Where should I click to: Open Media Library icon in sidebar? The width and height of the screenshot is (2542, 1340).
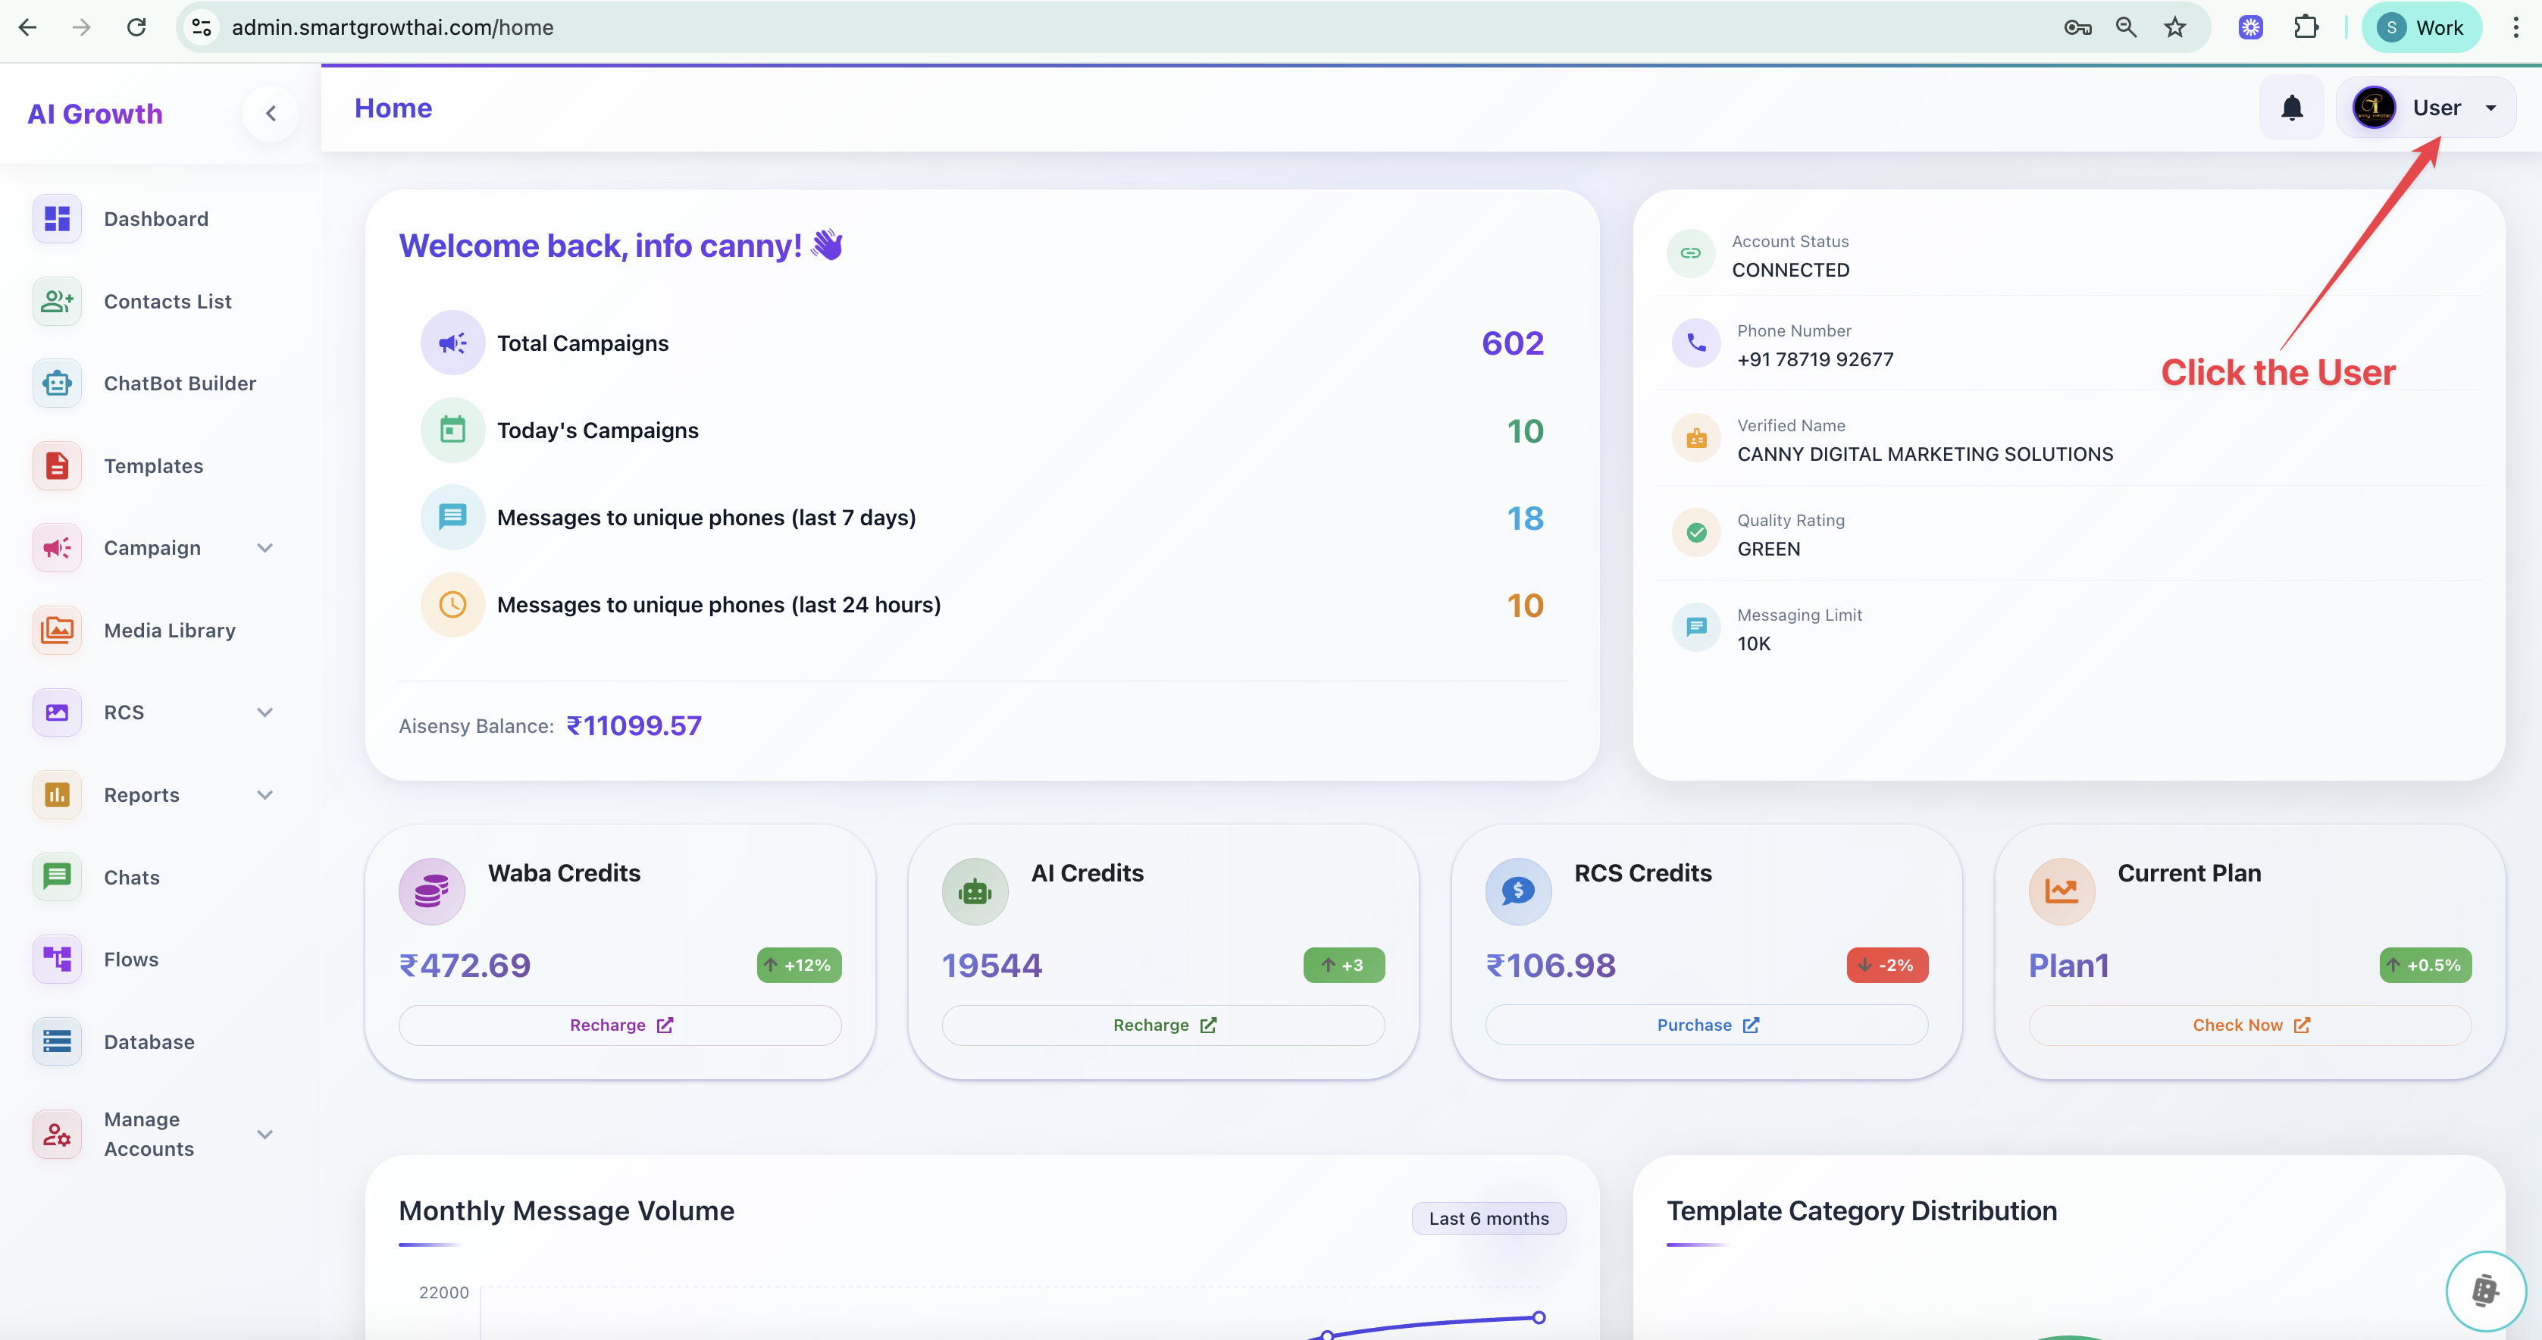click(x=58, y=631)
